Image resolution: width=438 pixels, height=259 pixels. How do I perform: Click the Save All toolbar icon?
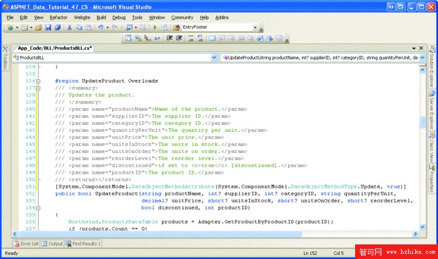click(x=58, y=27)
